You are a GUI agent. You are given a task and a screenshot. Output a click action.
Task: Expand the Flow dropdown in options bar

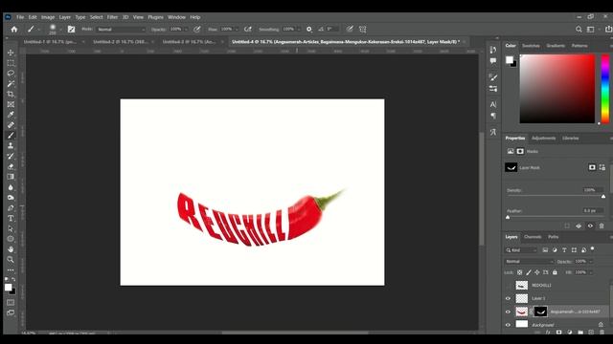[x=237, y=30]
